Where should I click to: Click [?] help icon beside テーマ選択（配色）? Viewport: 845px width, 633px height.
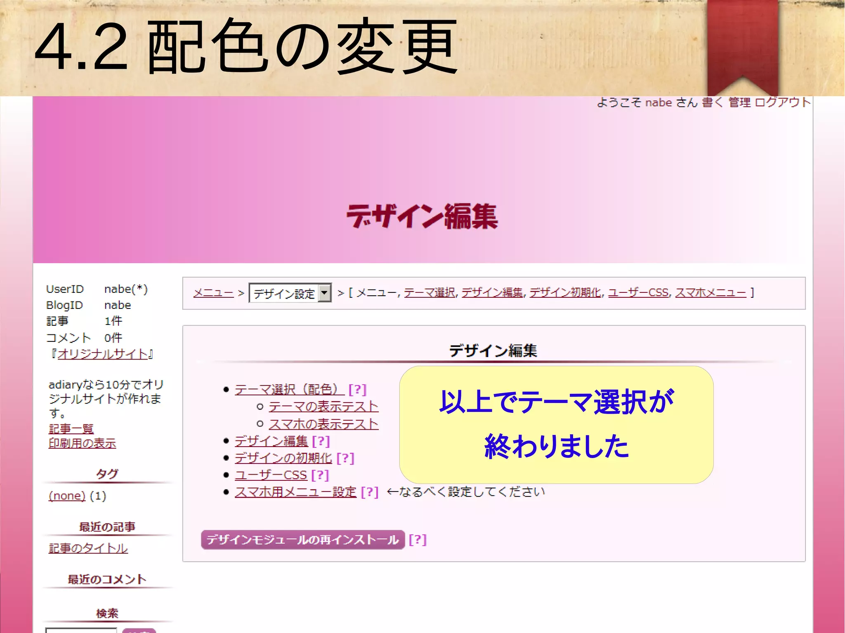pyautogui.click(x=357, y=389)
